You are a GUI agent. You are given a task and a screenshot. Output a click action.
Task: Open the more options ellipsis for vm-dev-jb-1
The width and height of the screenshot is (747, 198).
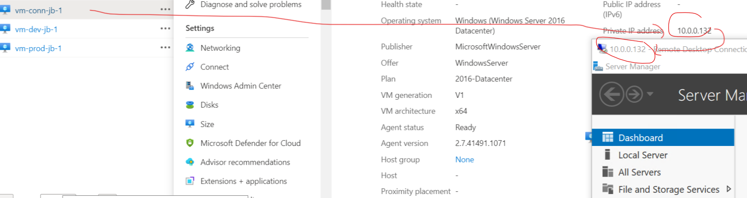165,28
